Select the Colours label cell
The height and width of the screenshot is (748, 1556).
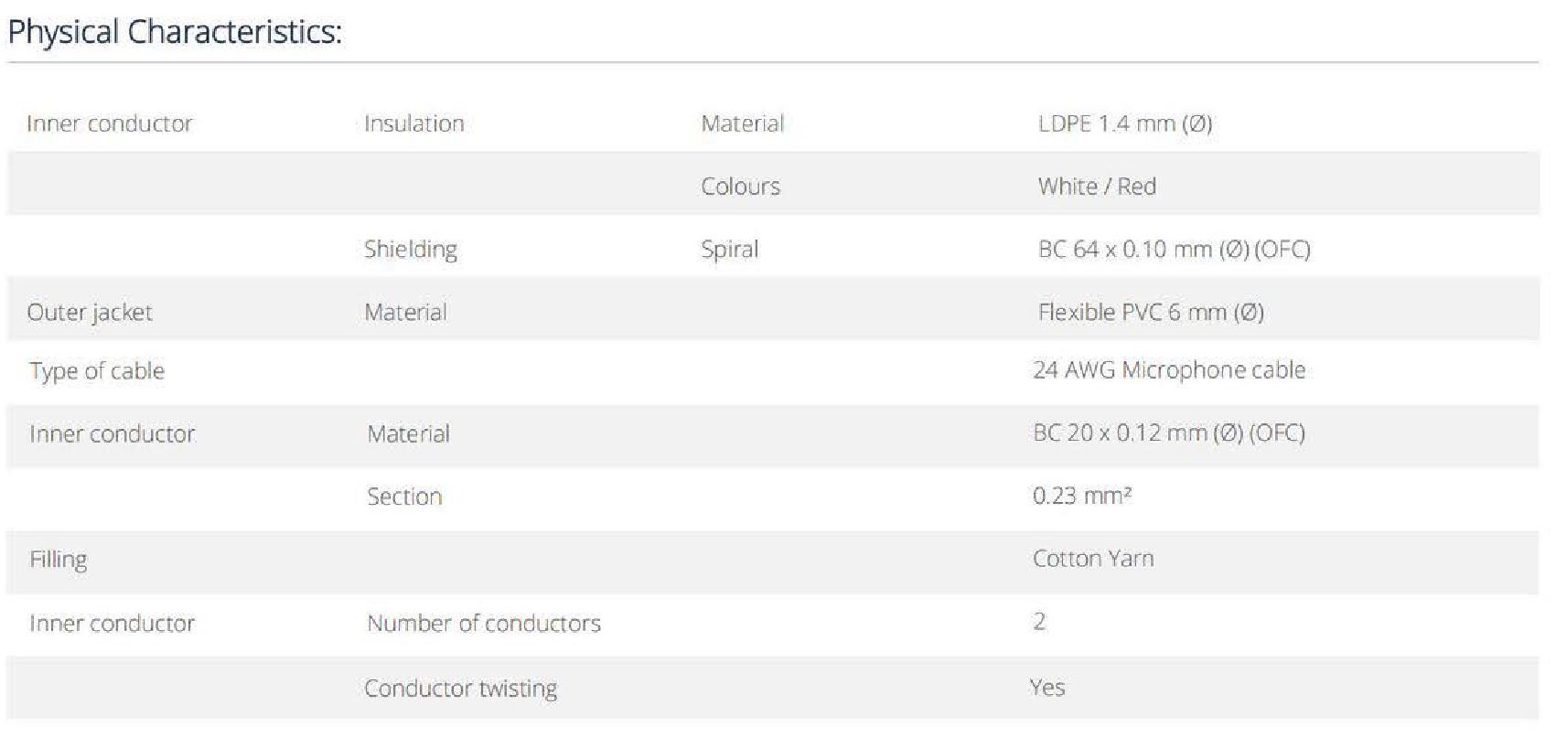coord(740,187)
